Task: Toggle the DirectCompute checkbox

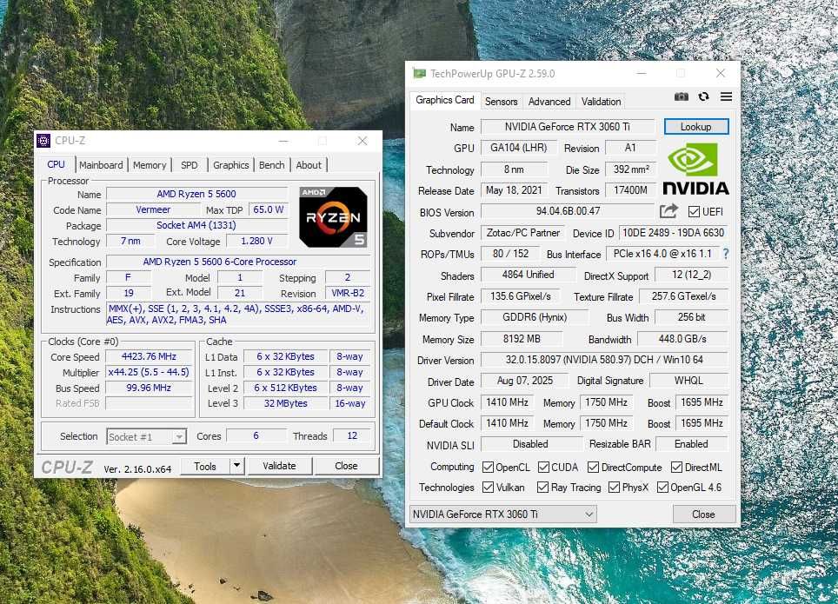Action: [x=593, y=468]
